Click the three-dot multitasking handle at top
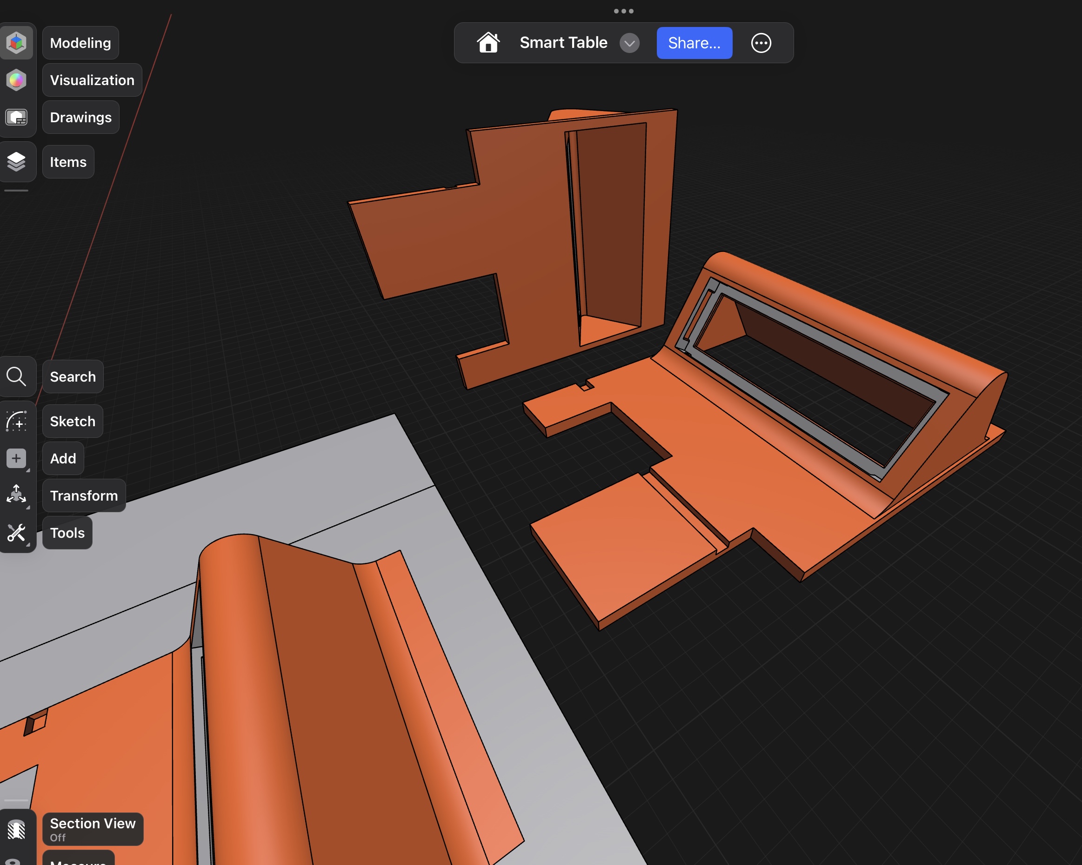The image size is (1082, 865). (623, 11)
